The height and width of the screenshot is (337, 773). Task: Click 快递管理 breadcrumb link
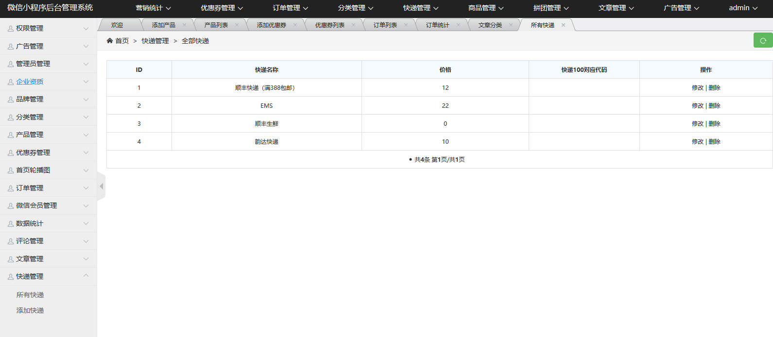[x=155, y=41]
